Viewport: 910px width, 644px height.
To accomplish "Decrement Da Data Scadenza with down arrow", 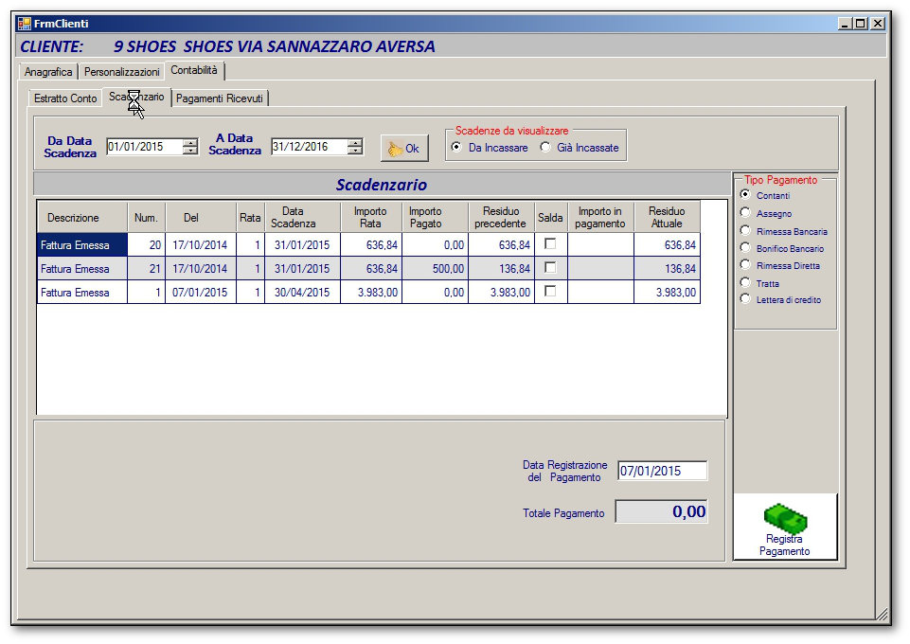I will pos(189,151).
